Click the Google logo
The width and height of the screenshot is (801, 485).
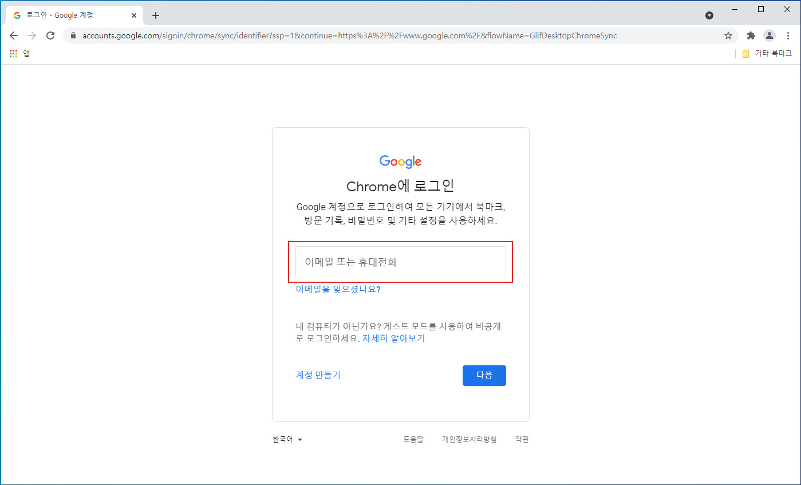point(401,161)
